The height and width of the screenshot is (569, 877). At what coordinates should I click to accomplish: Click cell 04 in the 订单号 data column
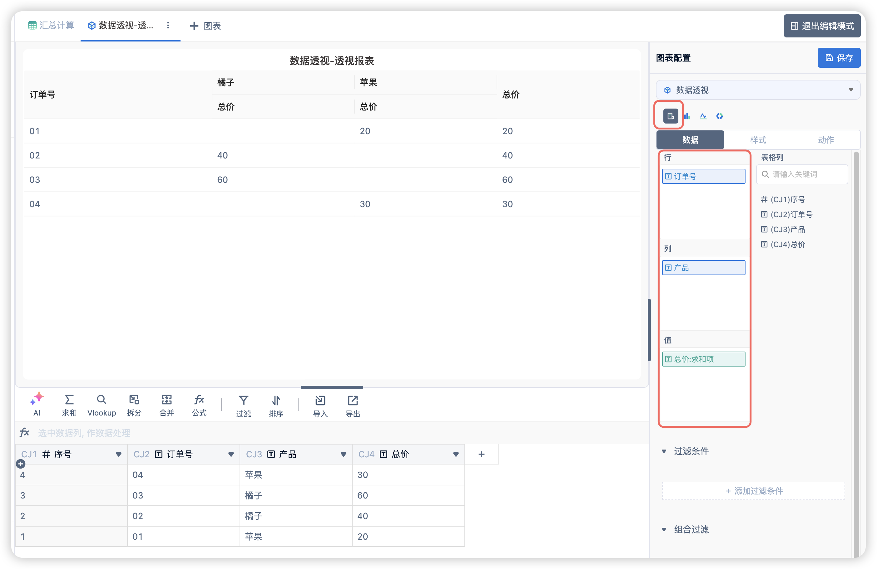click(184, 475)
